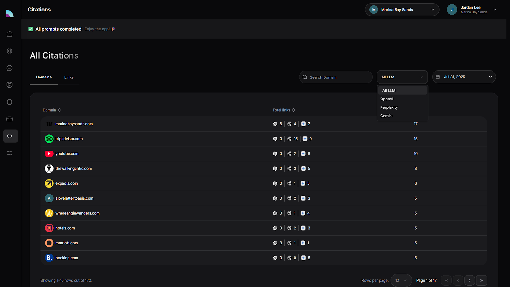The height and width of the screenshot is (287, 510).
Task: Open the Home icon in sidebar
Action: (x=10, y=34)
